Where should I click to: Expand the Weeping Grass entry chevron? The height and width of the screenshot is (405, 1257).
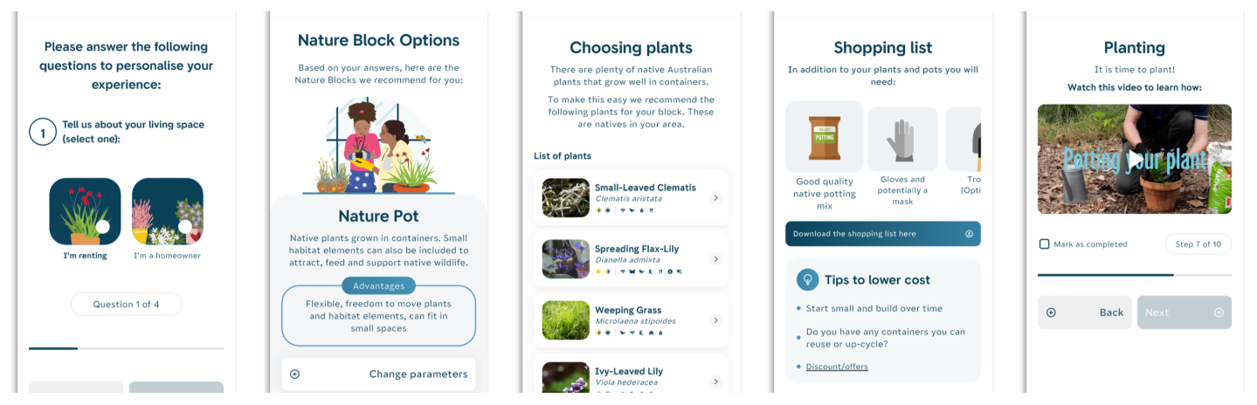[x=715, y=320]
